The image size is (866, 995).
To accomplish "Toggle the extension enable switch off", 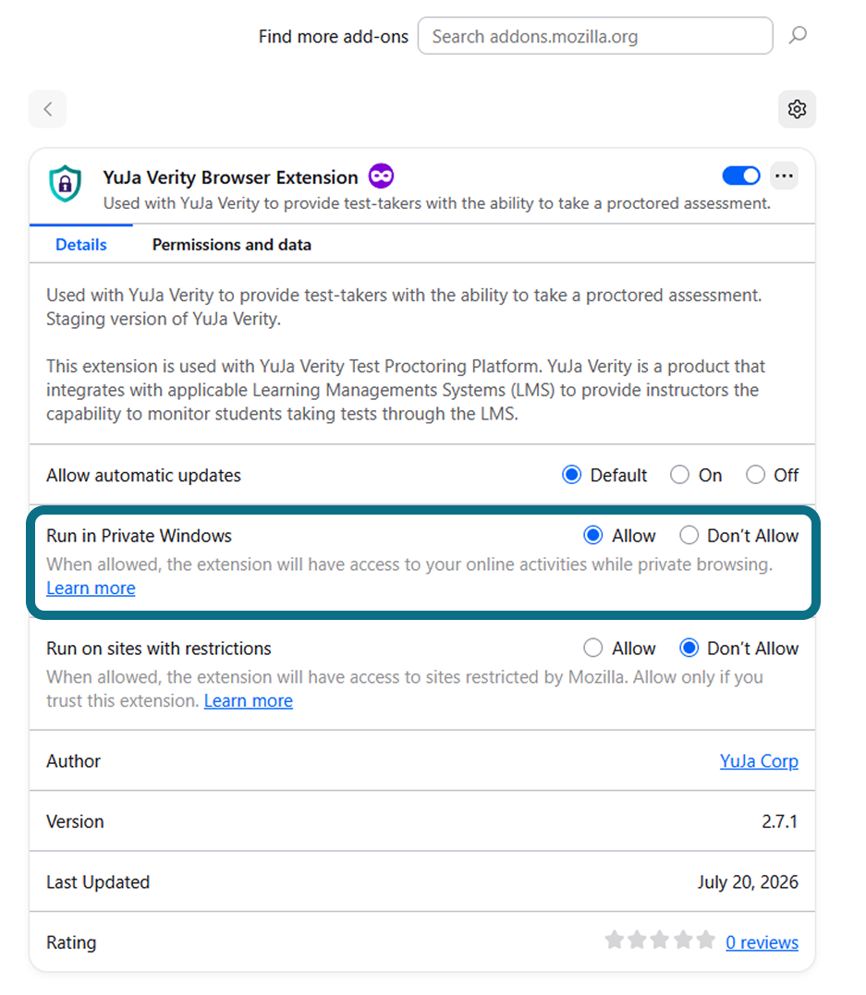I will pos(741,176).
